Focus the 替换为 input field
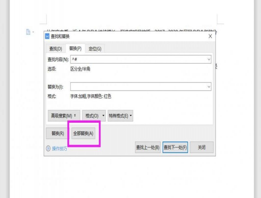The height and width of the screenshot is (198, 261). click(141, 87)
